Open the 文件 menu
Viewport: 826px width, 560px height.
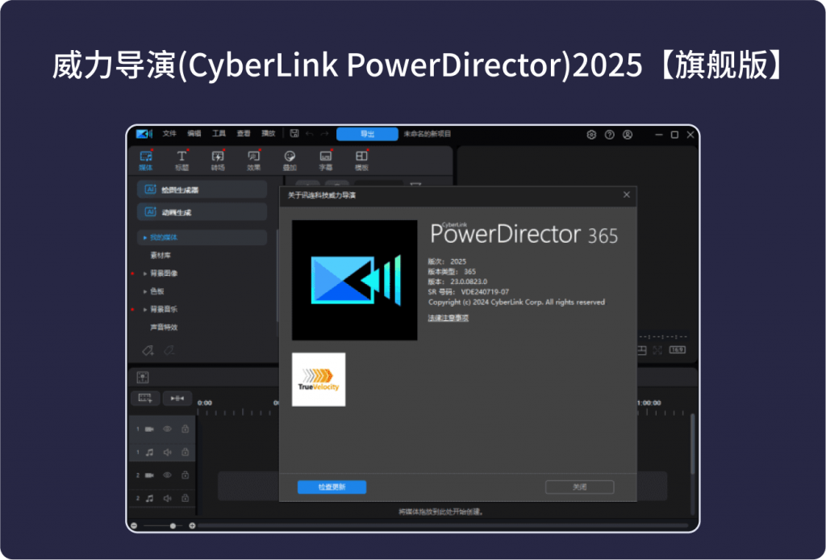pos(169,134)
